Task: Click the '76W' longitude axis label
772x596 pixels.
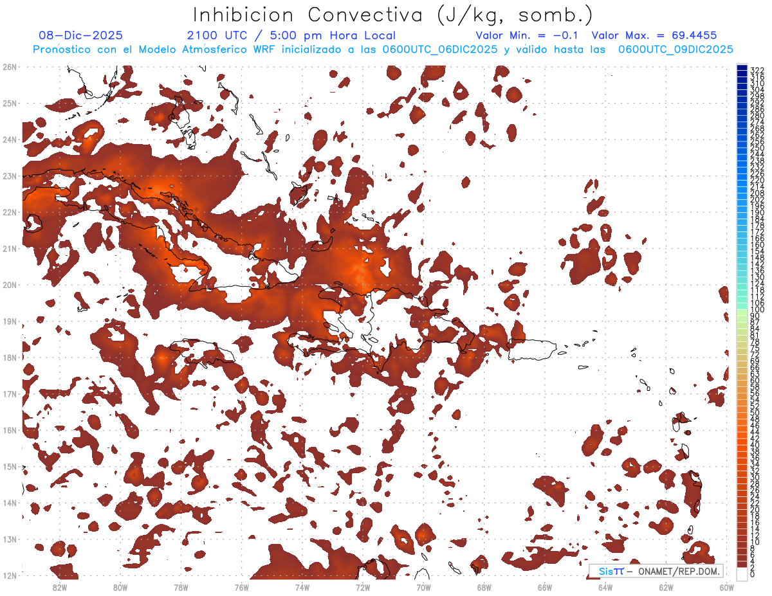Action: pos(241,587)
